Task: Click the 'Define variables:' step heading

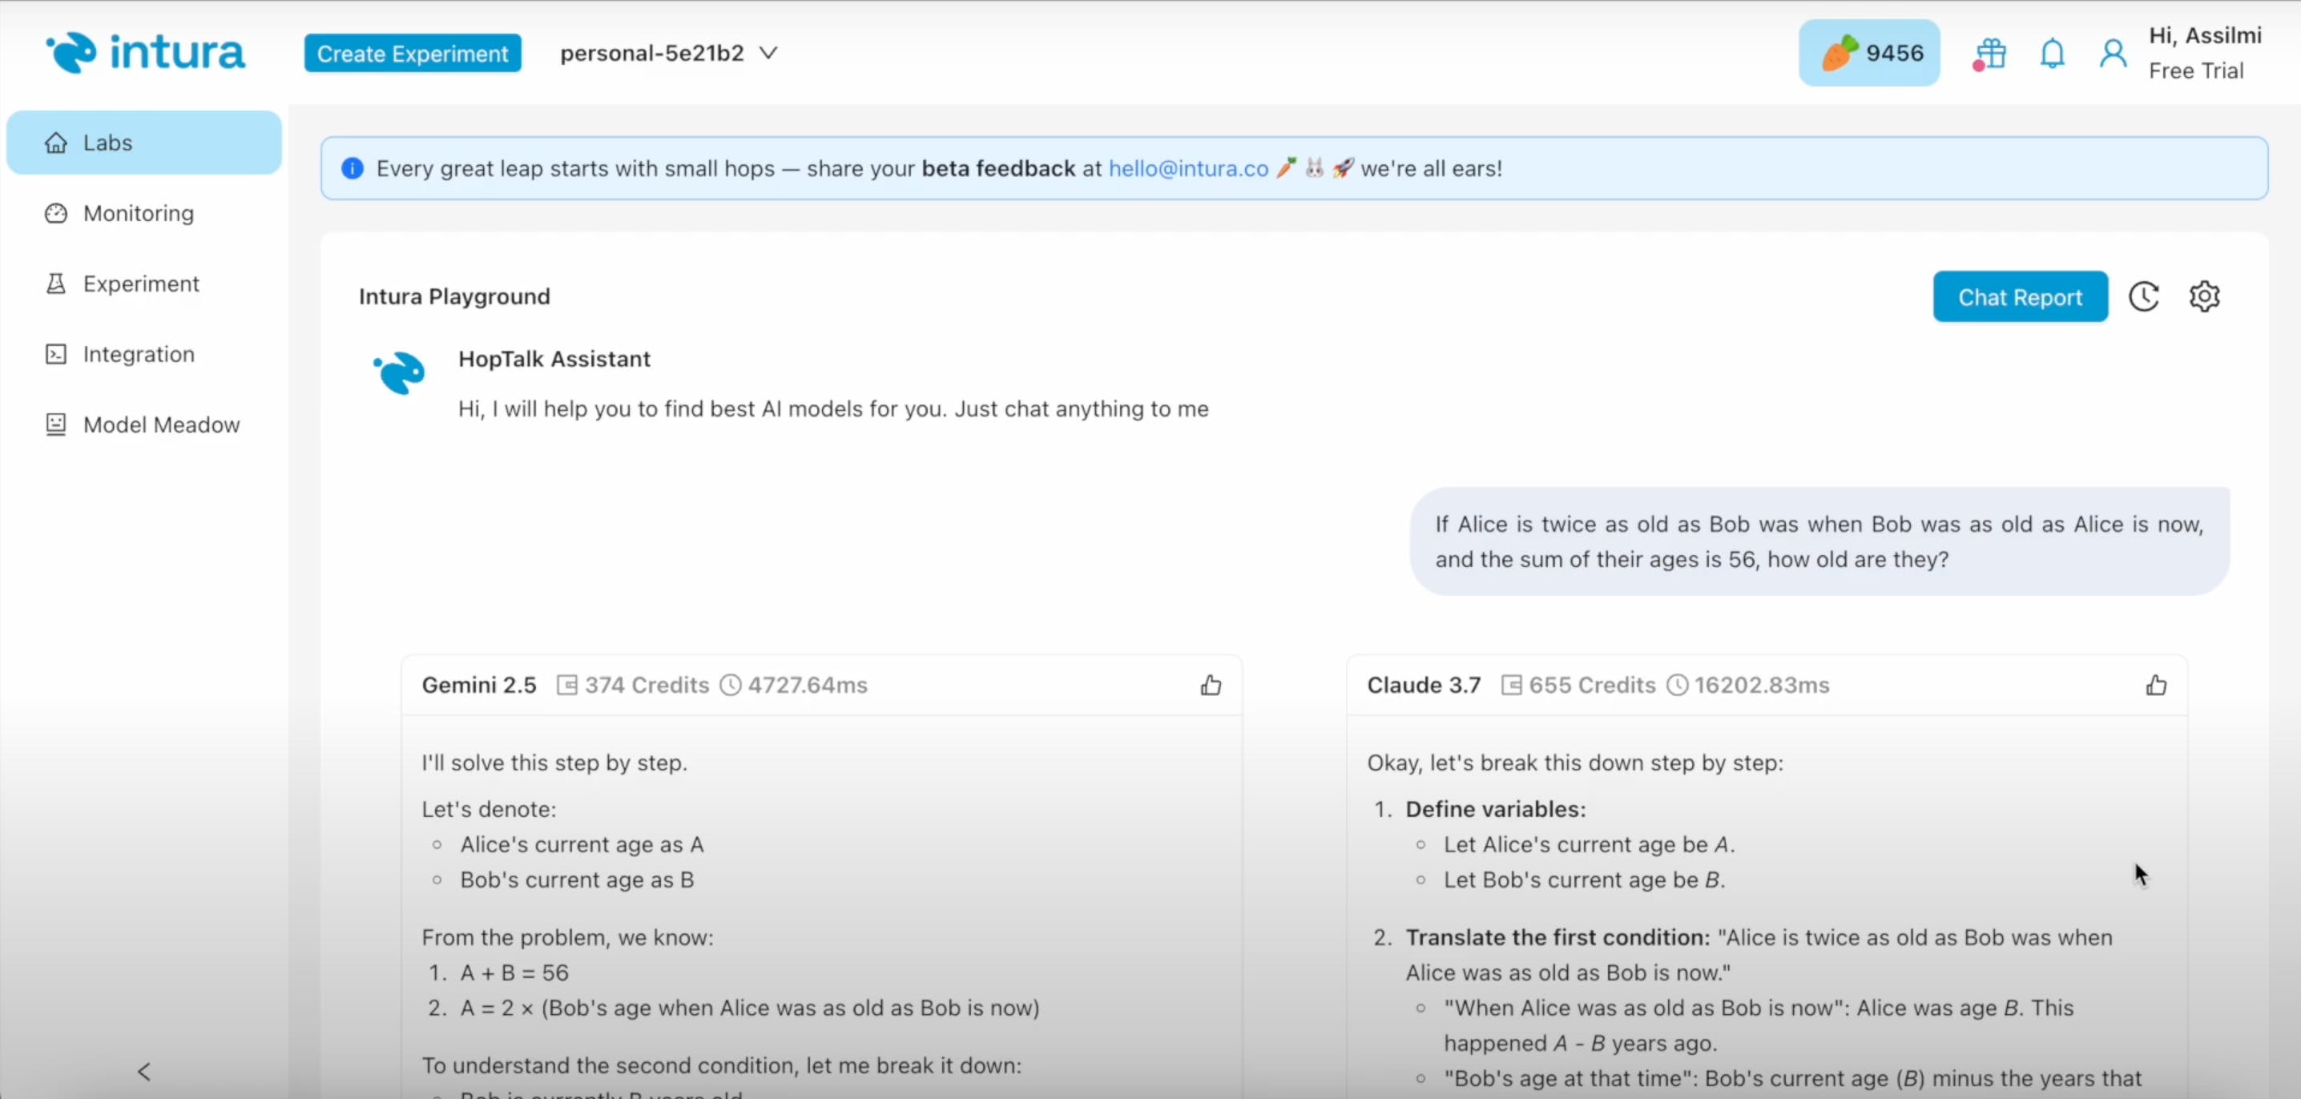Action: pos(1495,809)
